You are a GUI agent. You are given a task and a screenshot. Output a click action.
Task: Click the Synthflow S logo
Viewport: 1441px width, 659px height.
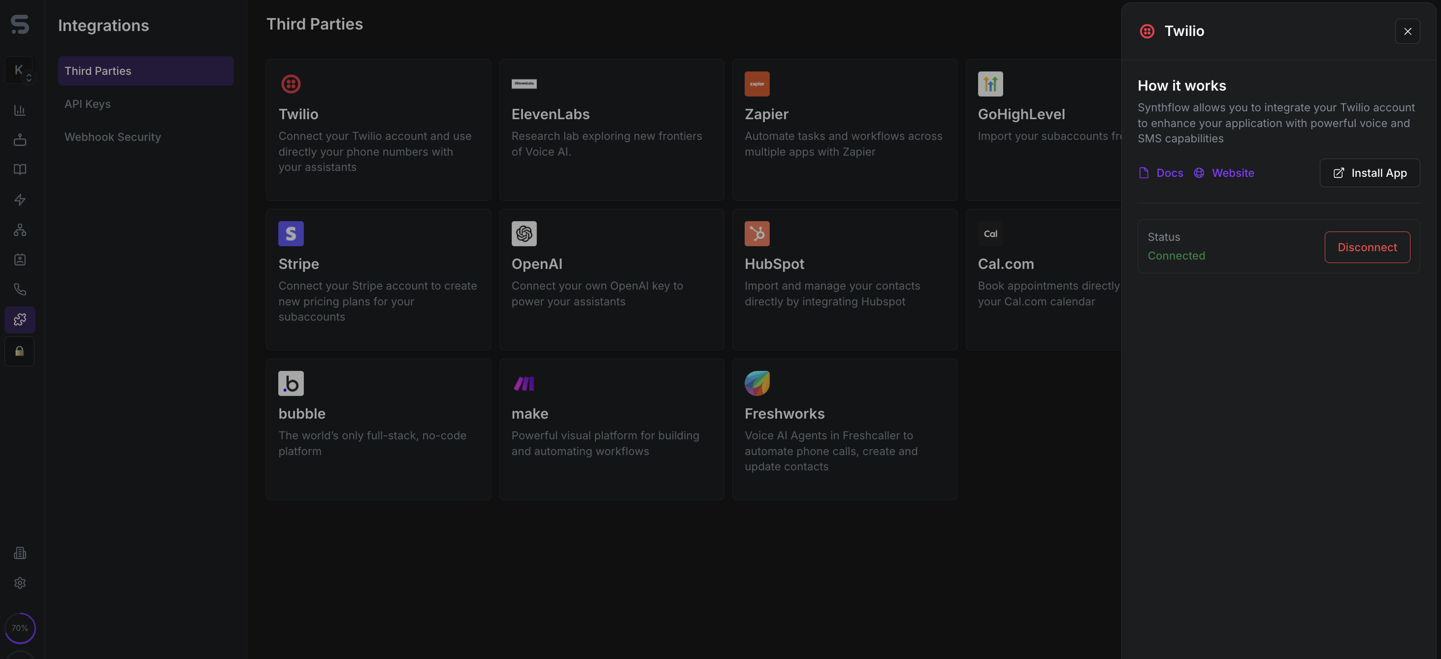[20, 24]
